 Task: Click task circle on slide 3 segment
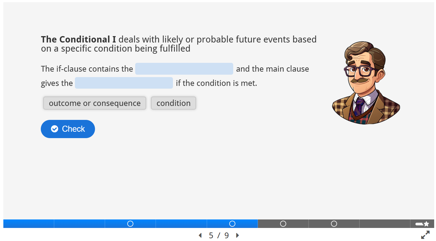(130, 224)
